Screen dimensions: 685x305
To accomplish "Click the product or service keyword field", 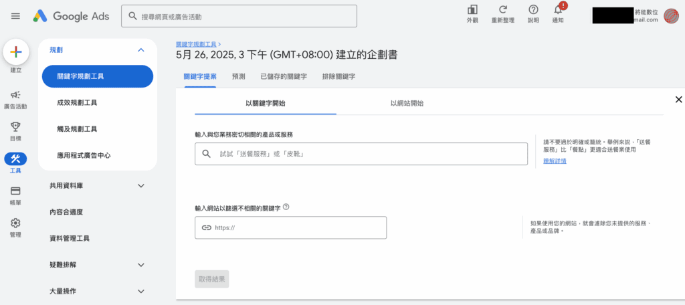I will (361, 154).
